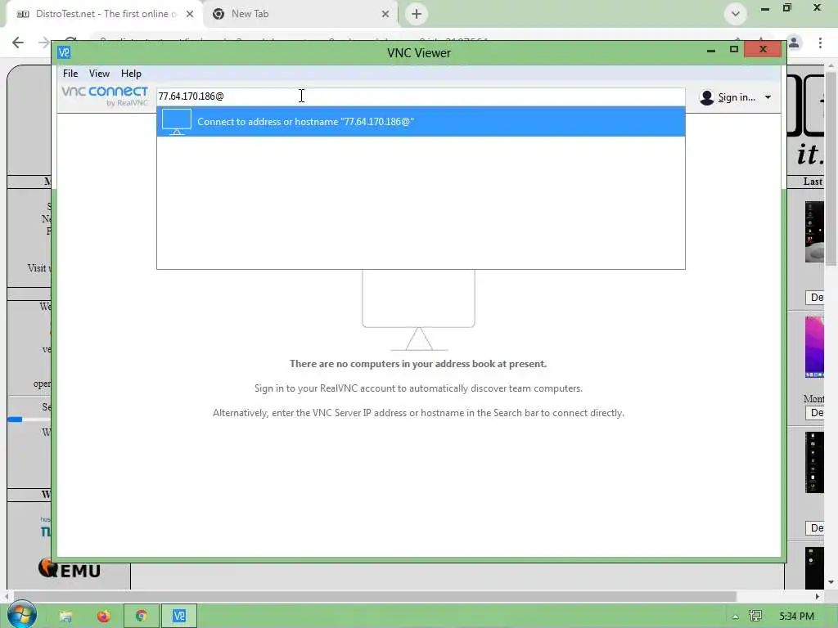The image size is (838, 628).
Task: Open the View menu in VNC Viewer
Action: point(99,73)
